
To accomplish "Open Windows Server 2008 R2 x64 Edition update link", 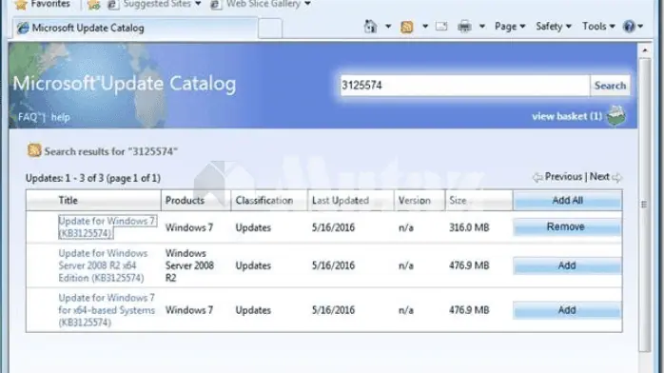I will (x=103, y=265).
